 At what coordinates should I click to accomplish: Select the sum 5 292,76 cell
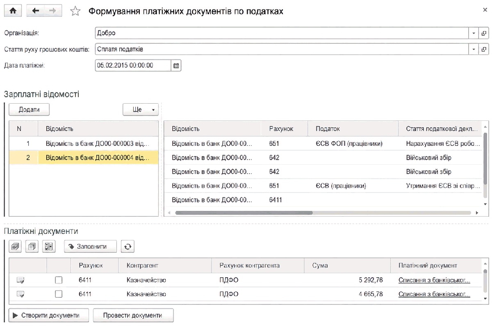pos(347,280)
